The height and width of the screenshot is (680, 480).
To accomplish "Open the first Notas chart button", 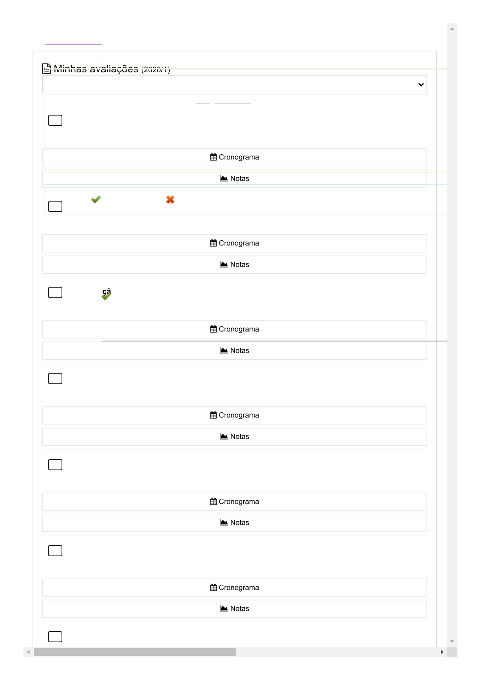I will 234,178.
